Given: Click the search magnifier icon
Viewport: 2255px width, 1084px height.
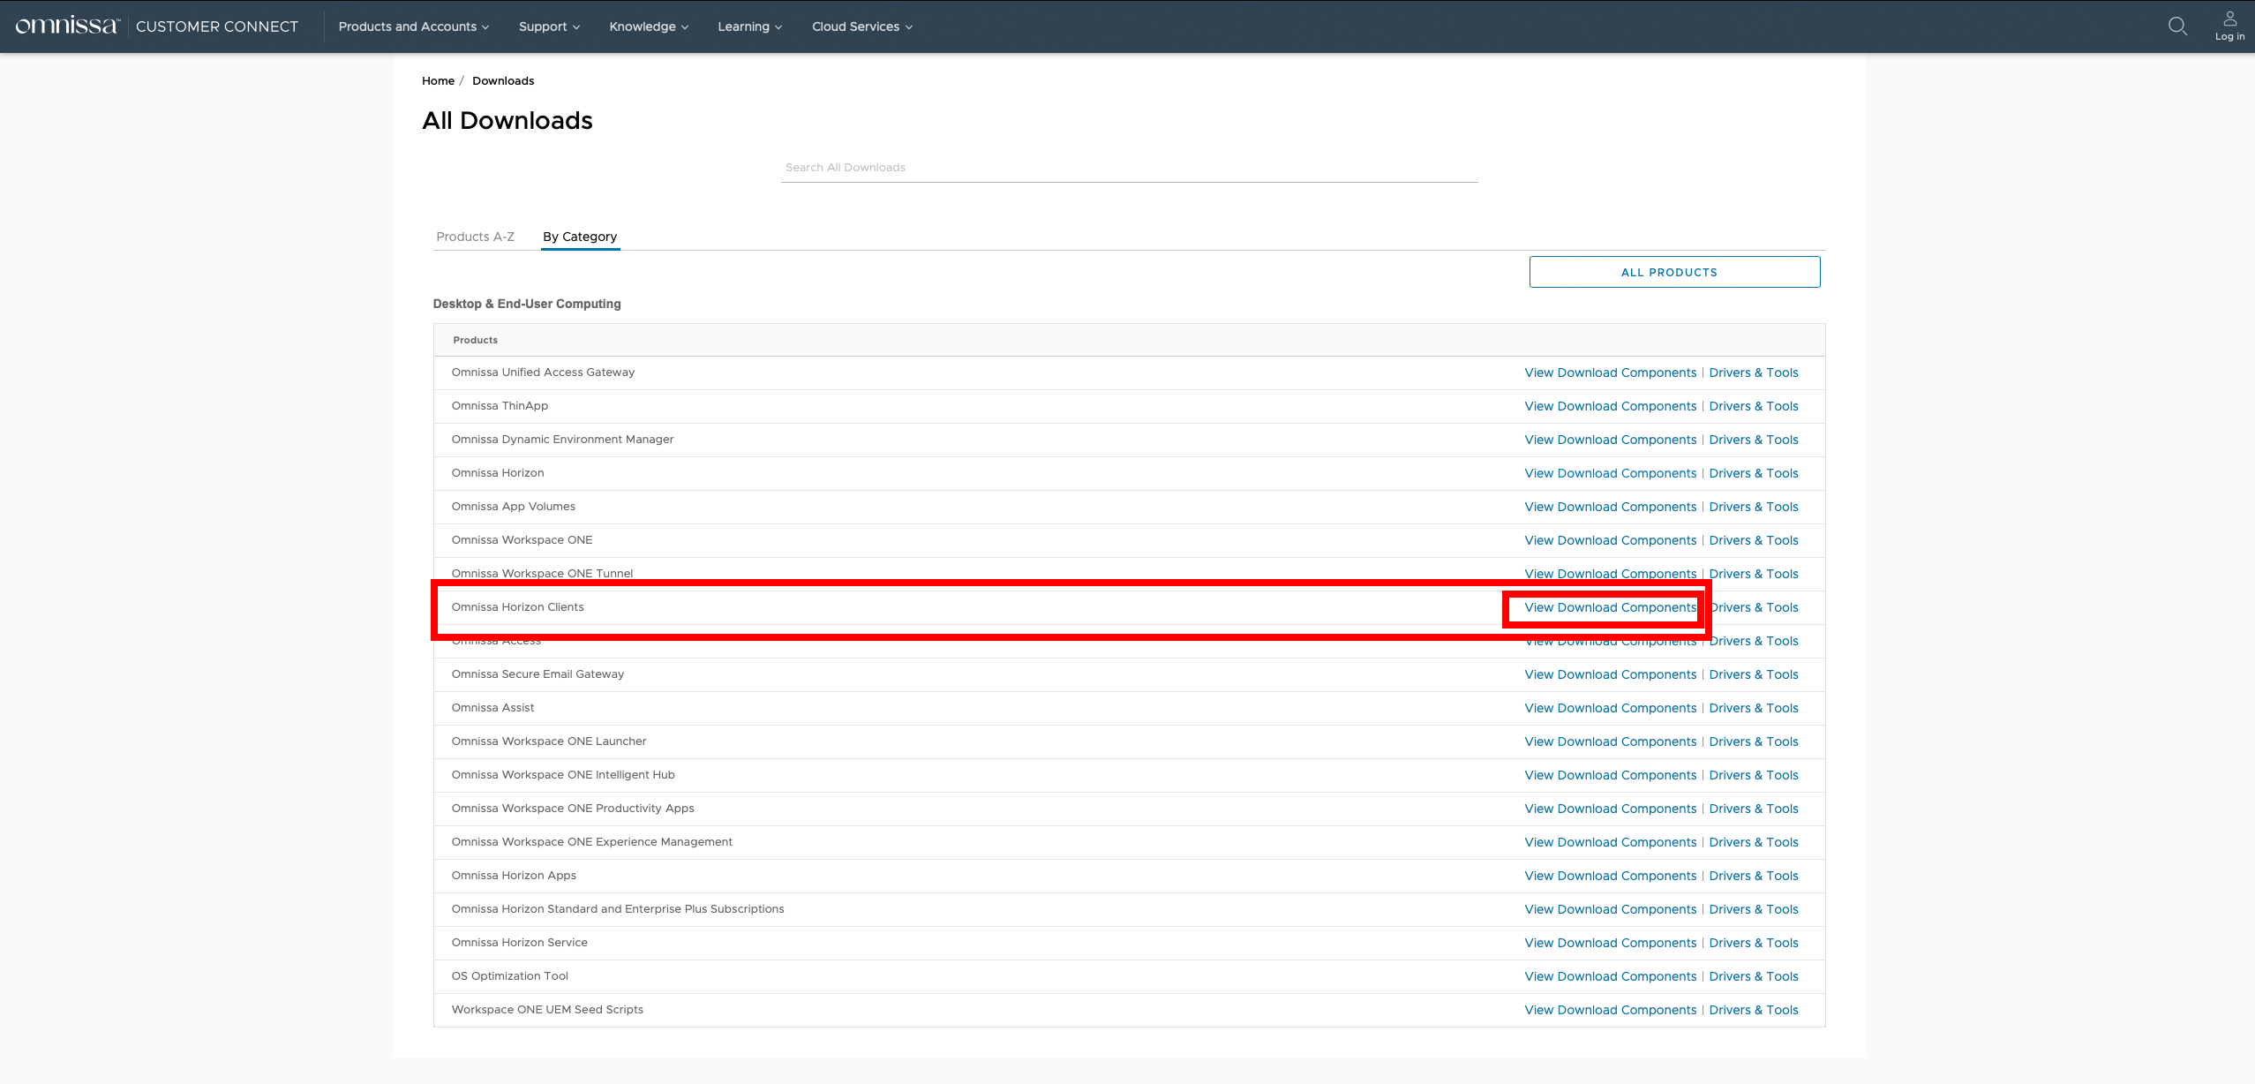Looking at the screenshot, I should pyautogui.click(x=2177, y=26).
